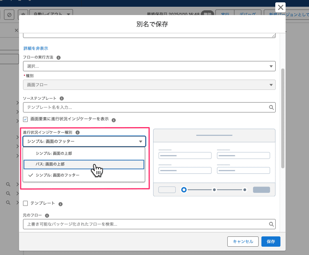Viewport: 309px width, 255px height.
Task: Uncheck 画面要素に進行状況インジケーターを表示 checkbox
Action: pyautogui.click(x=25, y=119)
